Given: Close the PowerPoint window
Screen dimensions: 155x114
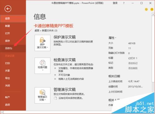Looking at the screenshot, I should click(150, 3).
